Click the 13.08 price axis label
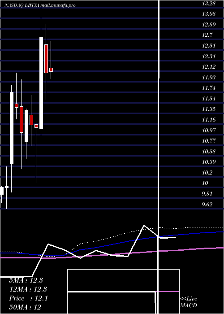 coord(209,14)
